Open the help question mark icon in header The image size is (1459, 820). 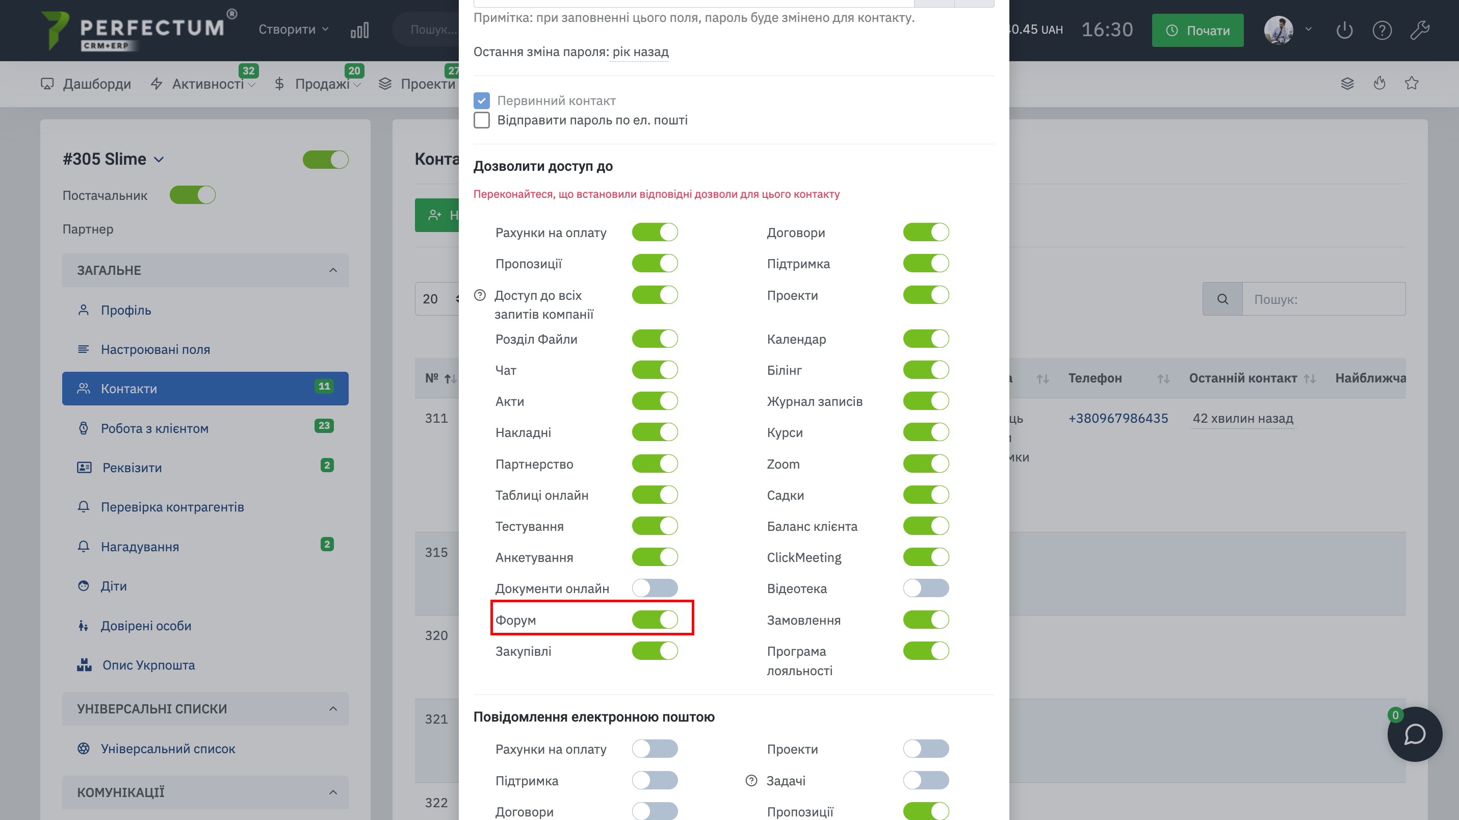point(1382,30)
